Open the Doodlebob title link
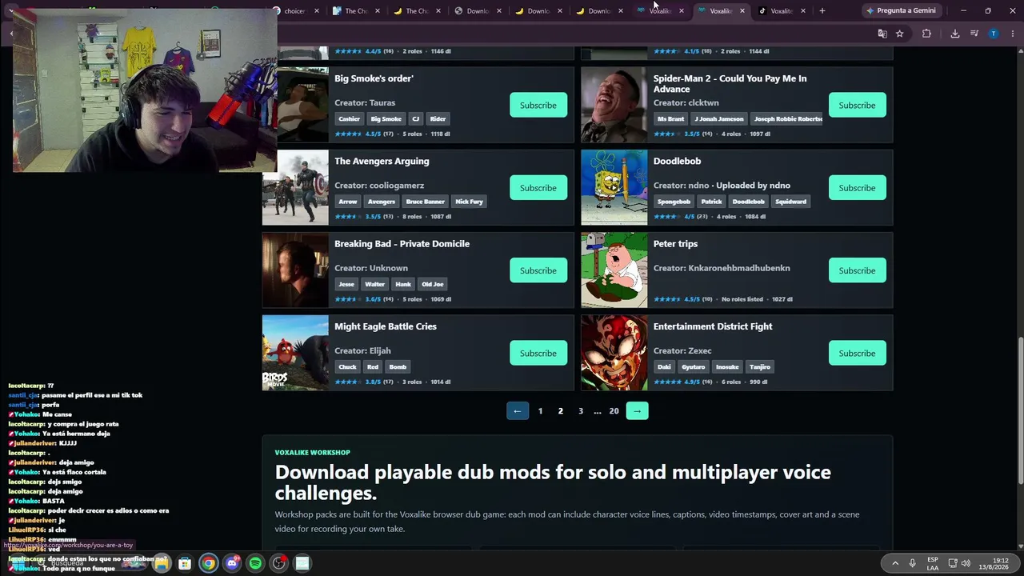 point(677,161)
